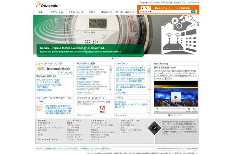This screenshot has width=232, height=155.
Task: Open the フリースケールについて navigation menu
Action: point(125,12)
